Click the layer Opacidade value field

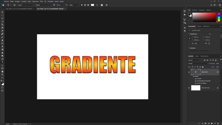(x=217, y=64)
